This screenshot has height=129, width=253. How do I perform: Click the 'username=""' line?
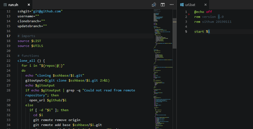(28, 16)
